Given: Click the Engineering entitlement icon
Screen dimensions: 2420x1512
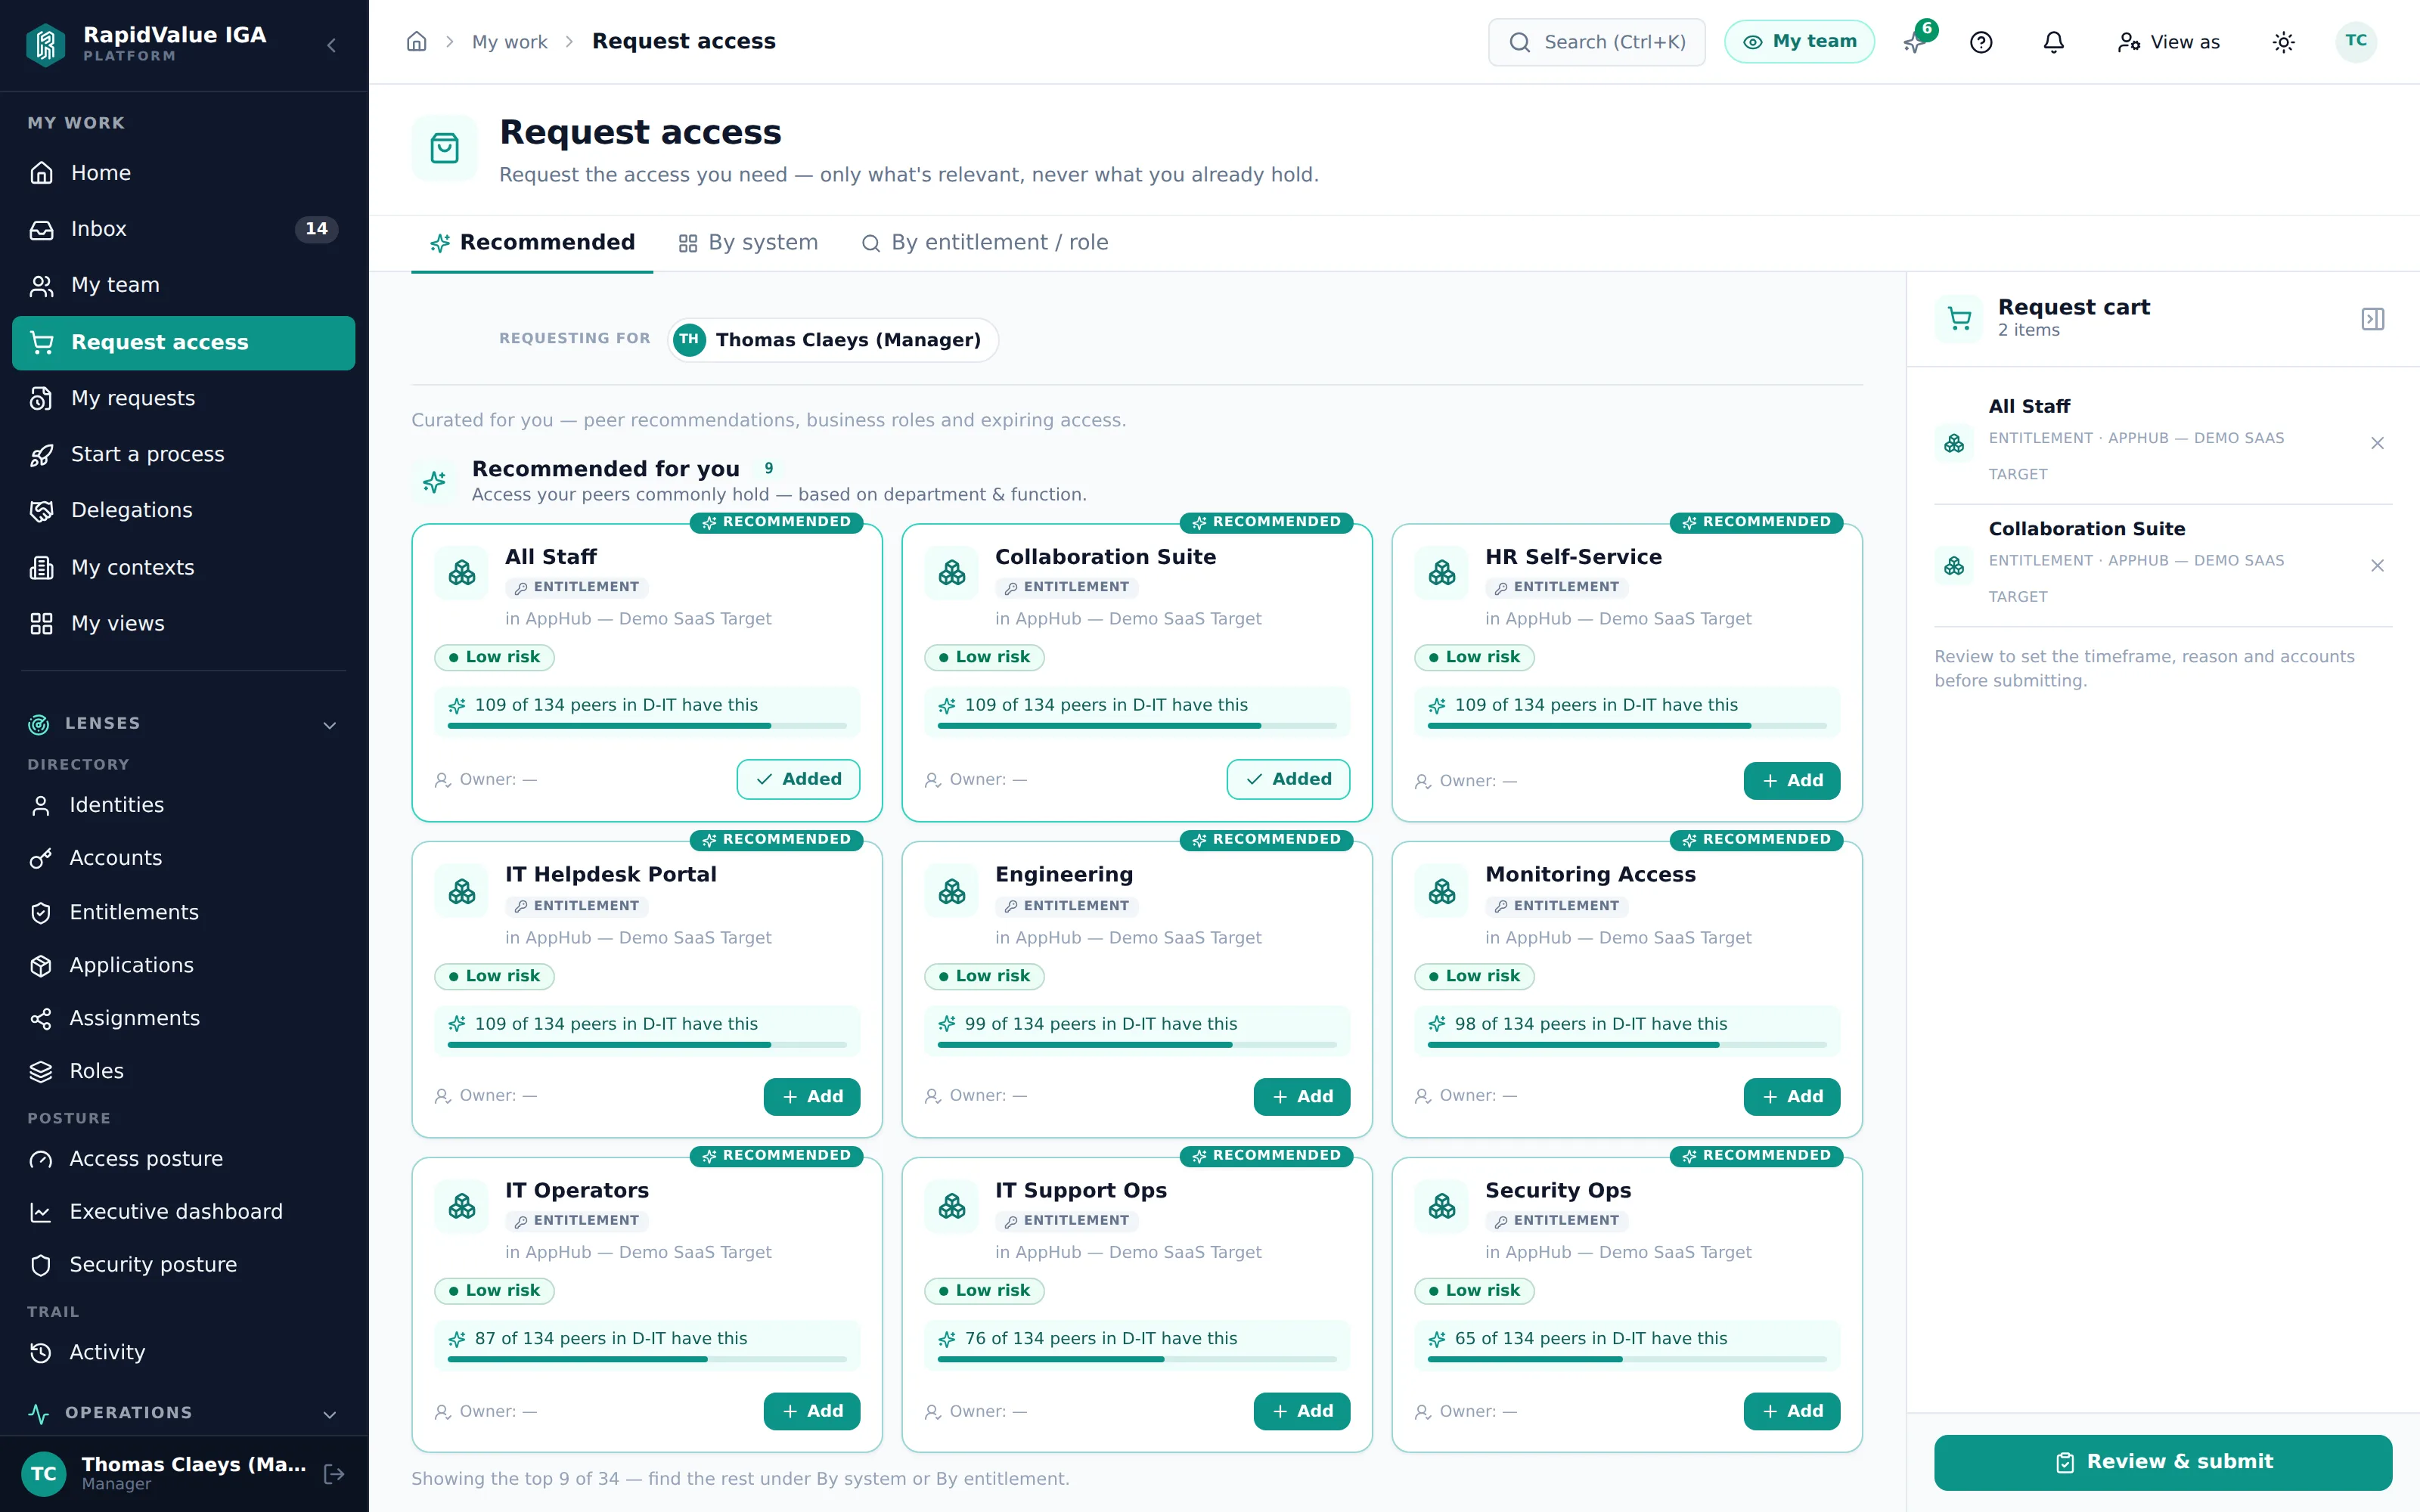Looking at the screenshot, I should [952, 891].
